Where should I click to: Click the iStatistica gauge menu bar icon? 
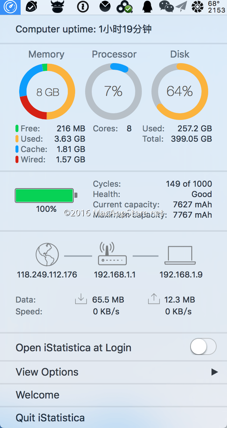(x=10, y=7)
